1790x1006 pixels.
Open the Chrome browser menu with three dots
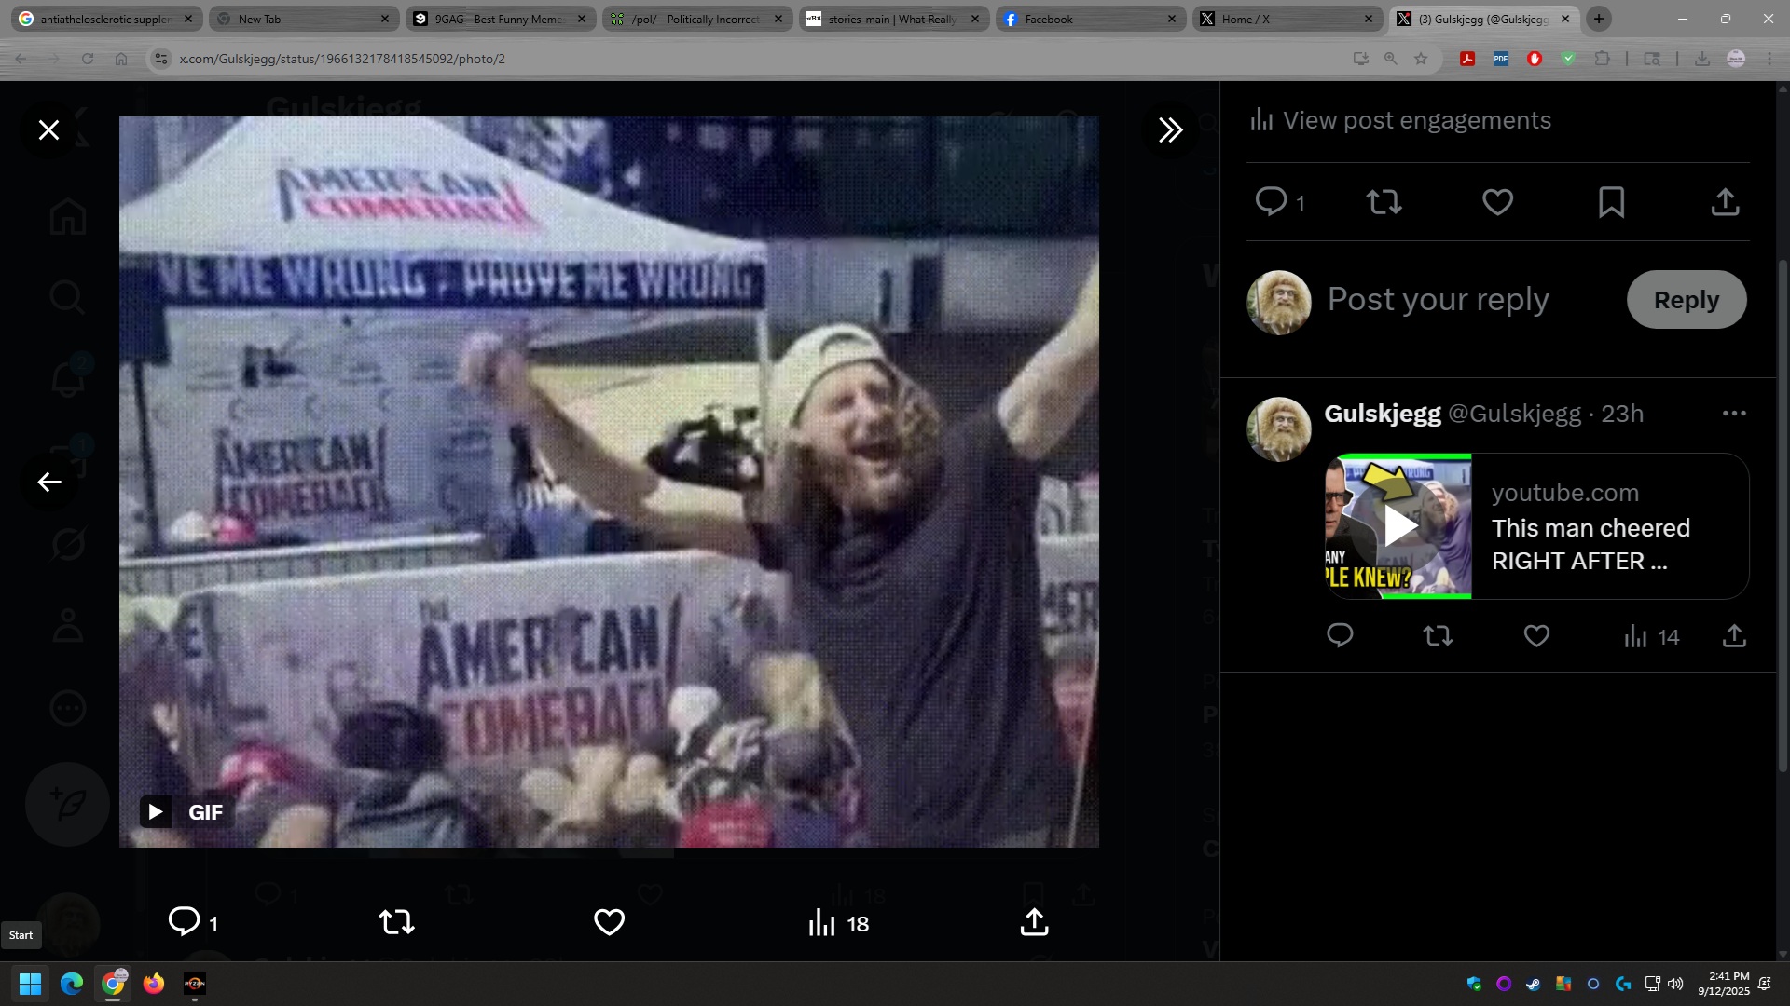click(1769, 59)
